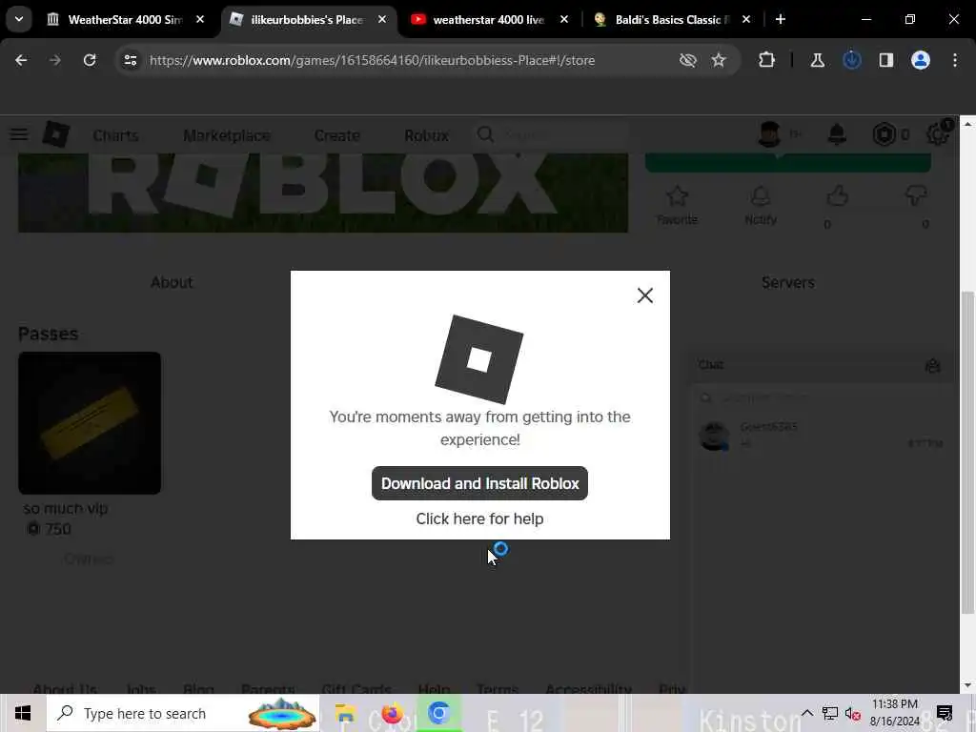Like the experience with thumbs up
976x732 pixels.
tap(837, 196)
